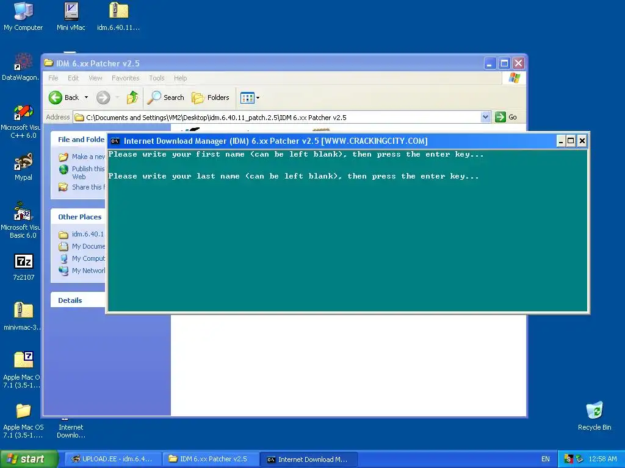Image resolution: width=625 pixels, height=468 pixels.
Task: Click the Up folder icon
Action: point(132,97)
